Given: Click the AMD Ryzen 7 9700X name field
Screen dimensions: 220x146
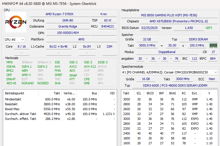Looking at the screenshot, I should (x=60, y=14).
